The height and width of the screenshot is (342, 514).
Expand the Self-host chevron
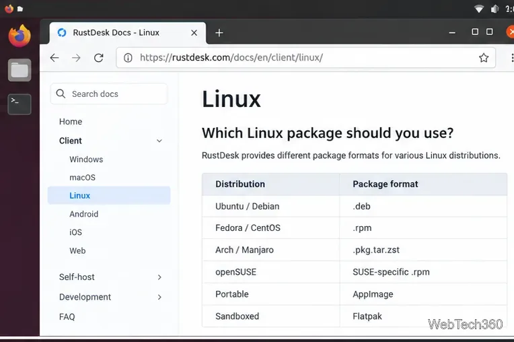[x=159, y=277]
